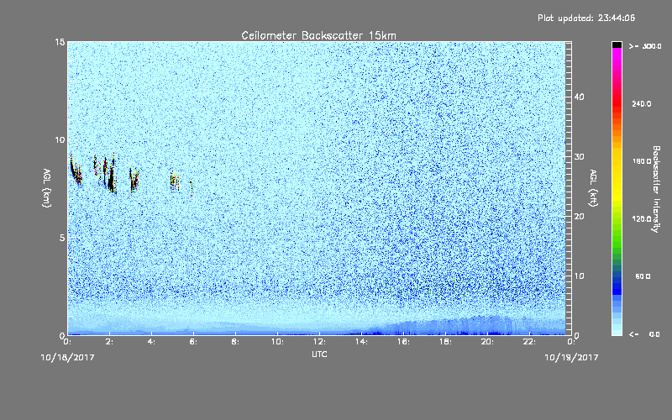Click the AGL (kft) right axis label
The height and width of the screenshot is (420, 672).
593,187
